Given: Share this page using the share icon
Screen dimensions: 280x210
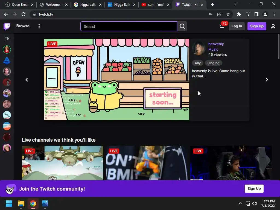Looking at the screenshot, I should [x=219, y=14].
